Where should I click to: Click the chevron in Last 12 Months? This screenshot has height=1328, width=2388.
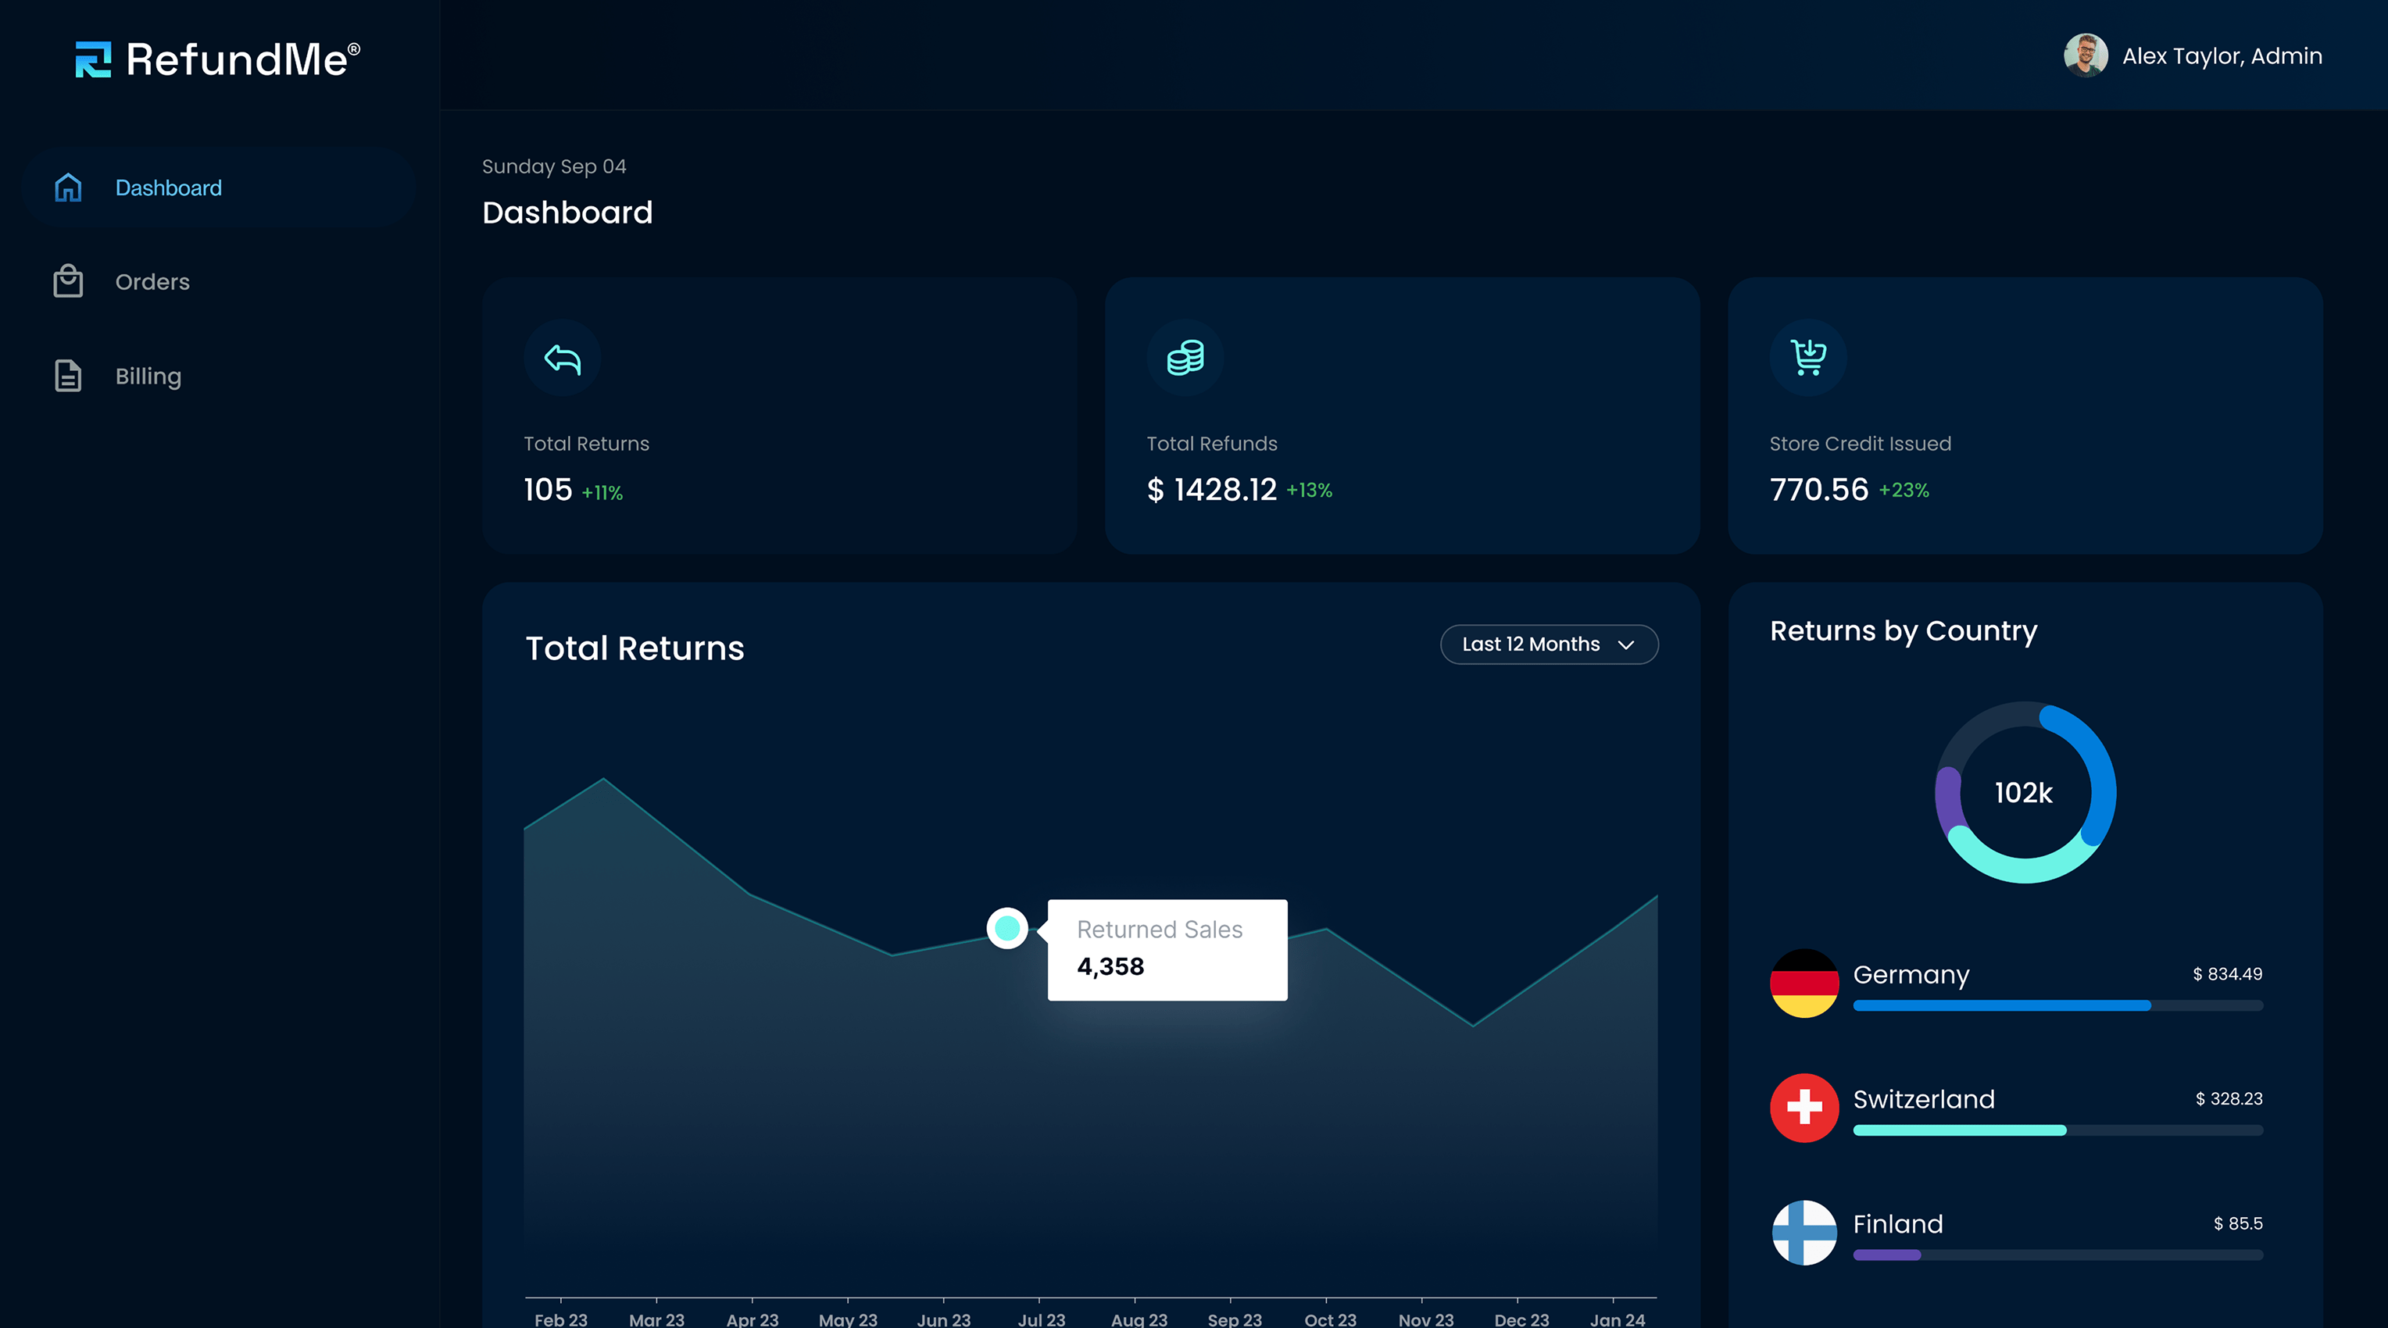tap(1626, 645)
